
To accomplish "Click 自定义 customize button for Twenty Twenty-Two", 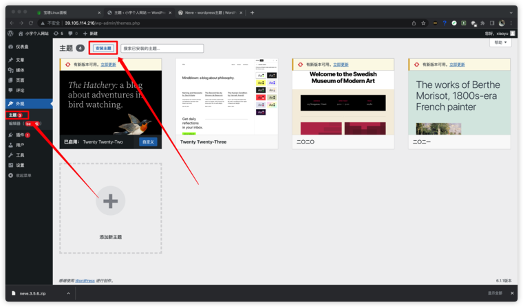I will tap(148, 142).
